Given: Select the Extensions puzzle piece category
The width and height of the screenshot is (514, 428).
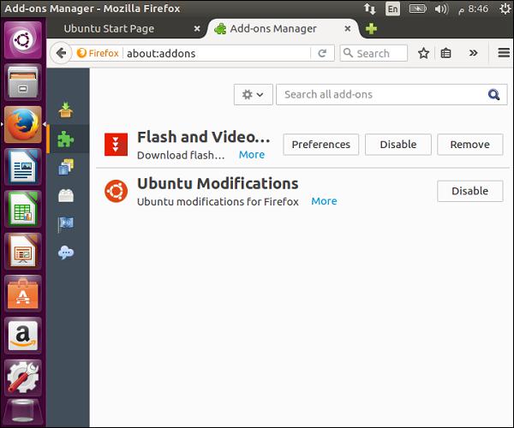Looking at the screenshot, I should pos(66,139).
